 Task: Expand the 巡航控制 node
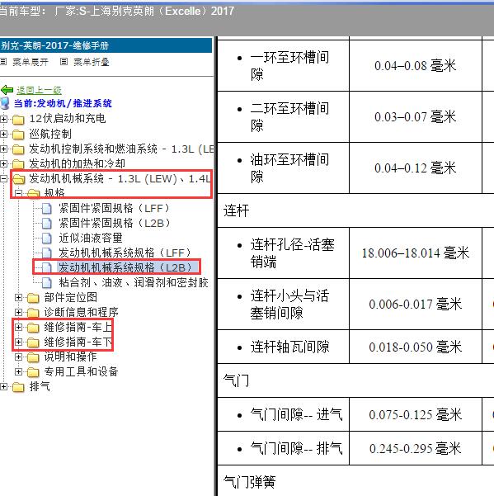tap(3, 135)
